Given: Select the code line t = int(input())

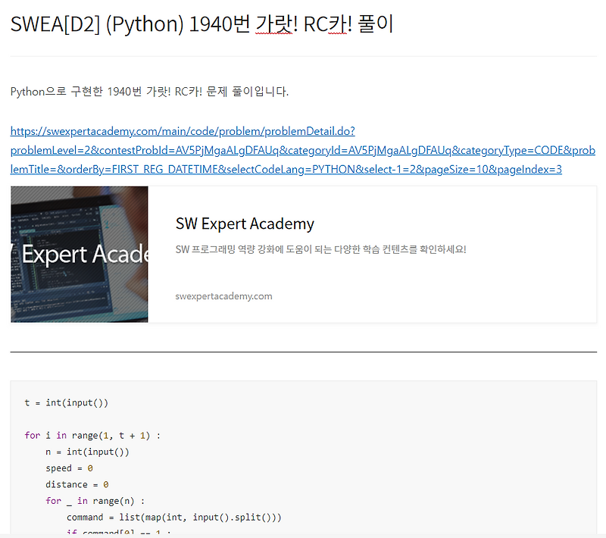Looking at the screenshot, I should point(64,402).
